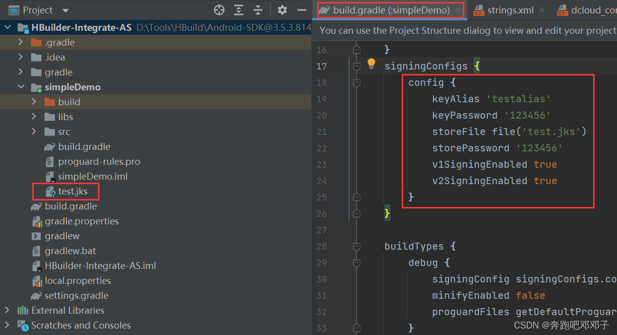Click line number 21 in gutter
Viewport: 617px width, 335px height.
[x=322, y=132]
